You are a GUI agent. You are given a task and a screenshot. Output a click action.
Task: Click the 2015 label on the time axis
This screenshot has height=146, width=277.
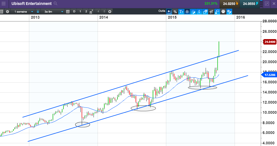point(172,17)
